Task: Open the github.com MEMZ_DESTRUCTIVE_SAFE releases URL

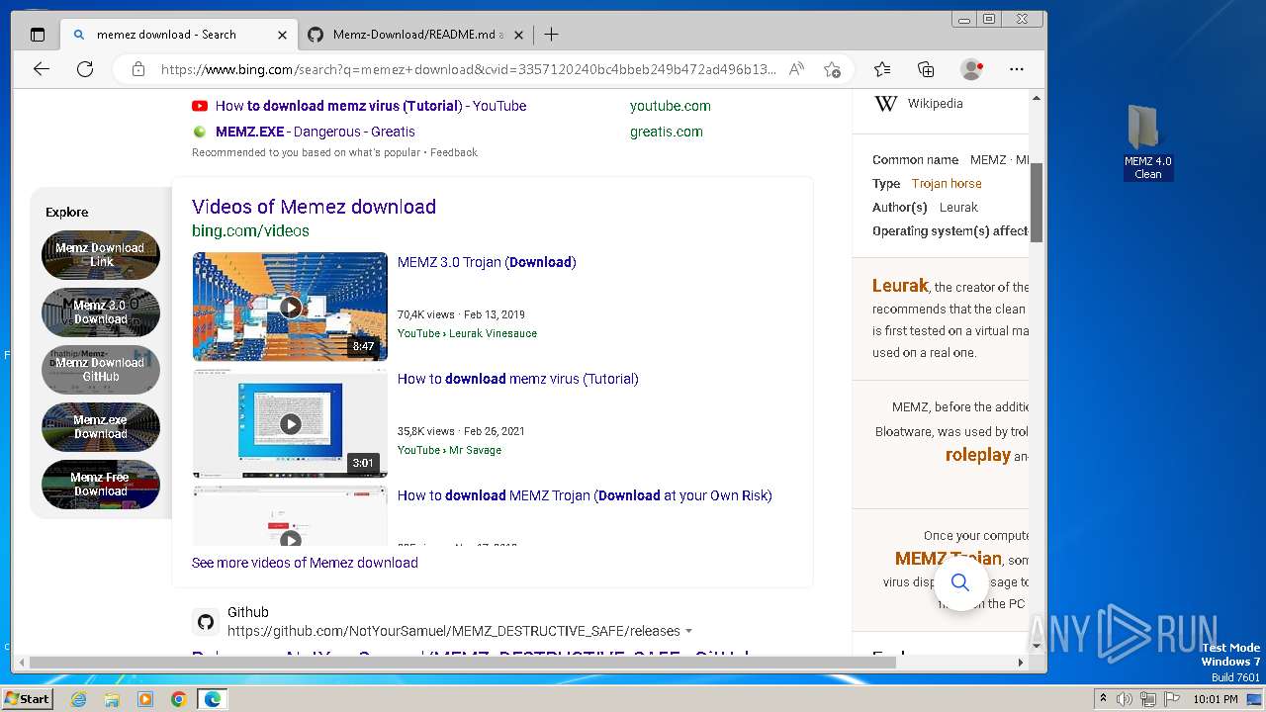Action: point(454,631)
